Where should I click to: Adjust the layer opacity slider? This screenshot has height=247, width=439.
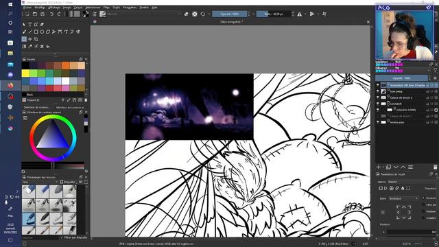click(x=401, y=78)
